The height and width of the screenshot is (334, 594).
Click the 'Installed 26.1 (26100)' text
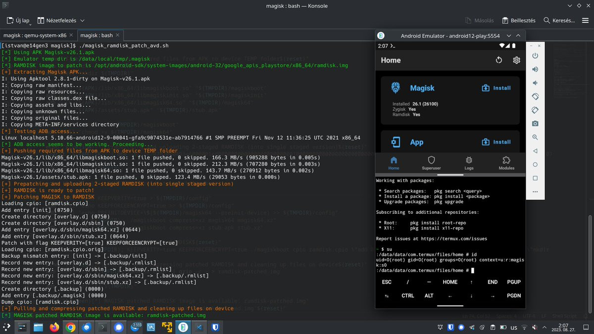click(x=415, y=104)
